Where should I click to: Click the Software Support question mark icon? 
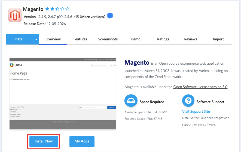(188, 101)
